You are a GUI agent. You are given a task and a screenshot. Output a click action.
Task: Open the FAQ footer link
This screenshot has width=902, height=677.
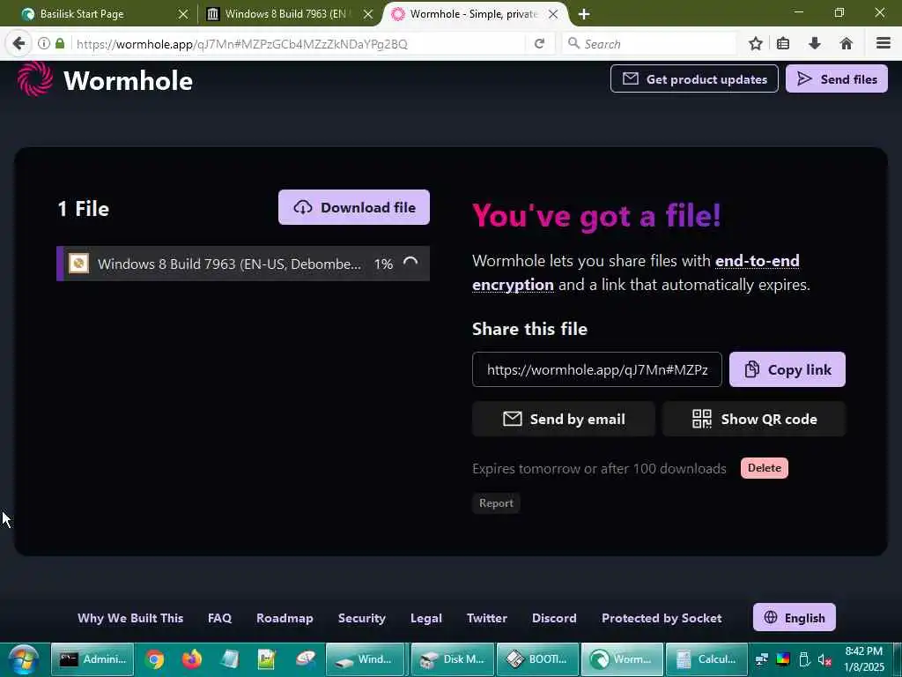point(219,618)
